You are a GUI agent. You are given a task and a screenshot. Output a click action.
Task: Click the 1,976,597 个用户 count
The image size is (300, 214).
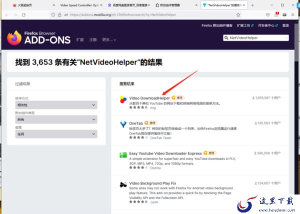pyautogui.click(x=266, y=98)
